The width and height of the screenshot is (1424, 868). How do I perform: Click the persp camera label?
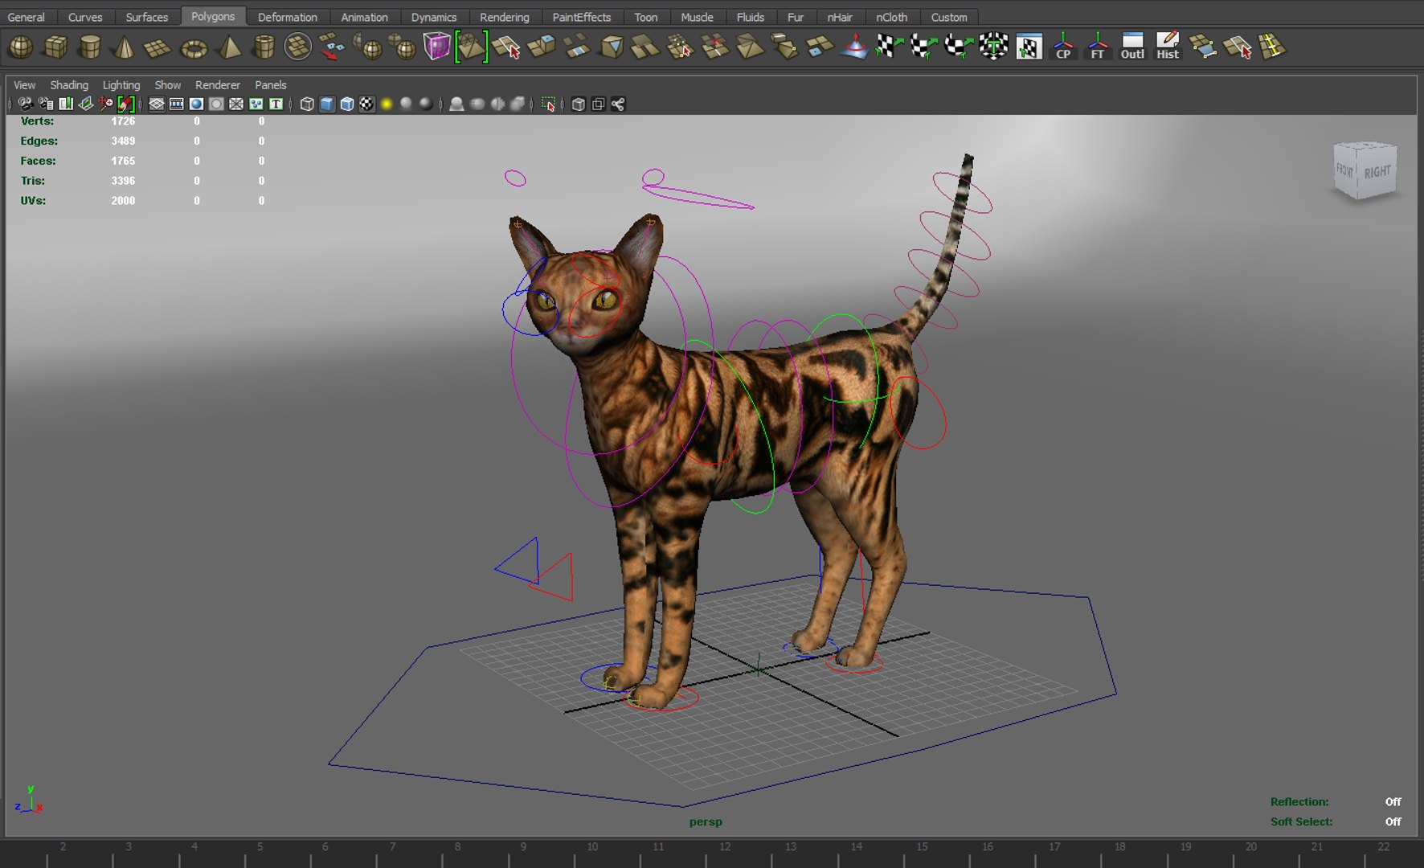[x=706, y=821]
